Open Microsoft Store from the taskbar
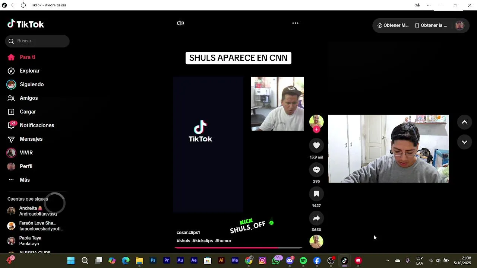Screen dimensions: 477x268 tap(208, 261)
